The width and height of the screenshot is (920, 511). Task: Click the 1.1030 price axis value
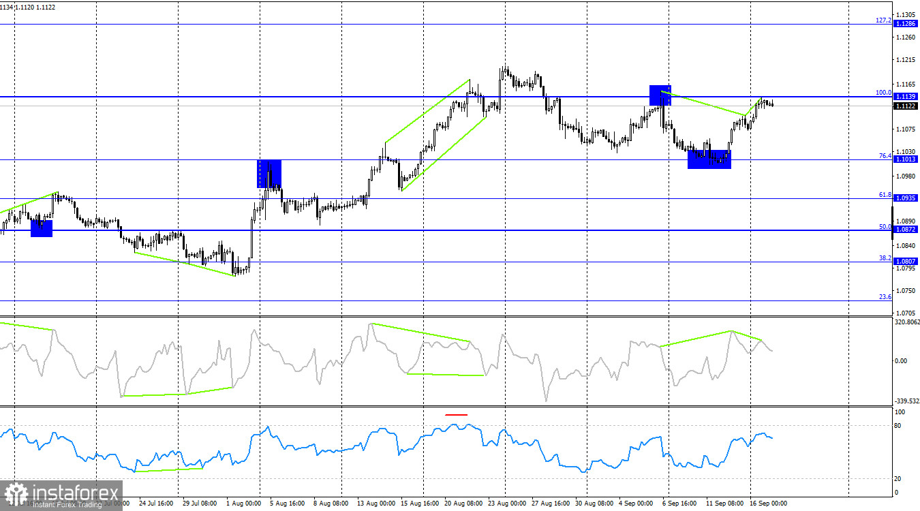click(x=906, y=152)
